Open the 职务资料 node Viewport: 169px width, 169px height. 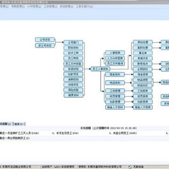73,48
